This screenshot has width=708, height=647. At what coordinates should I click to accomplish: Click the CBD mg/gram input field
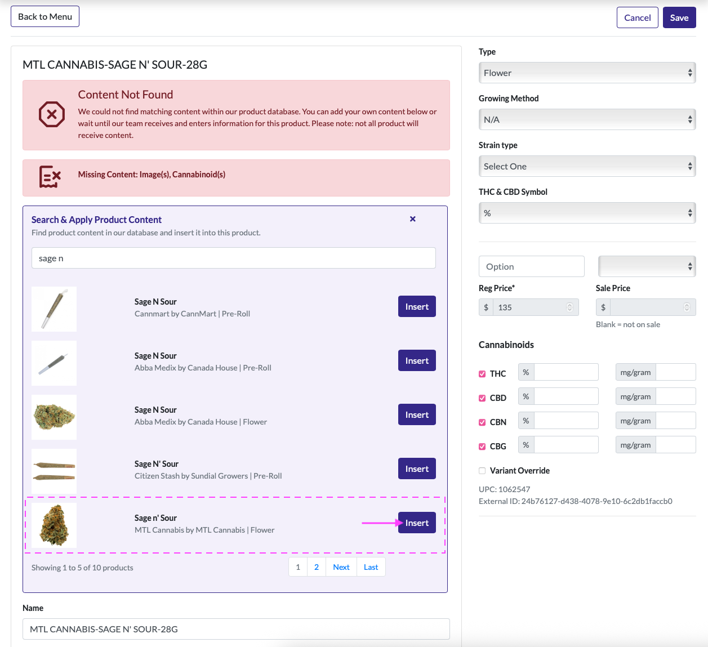click(676, 396)
